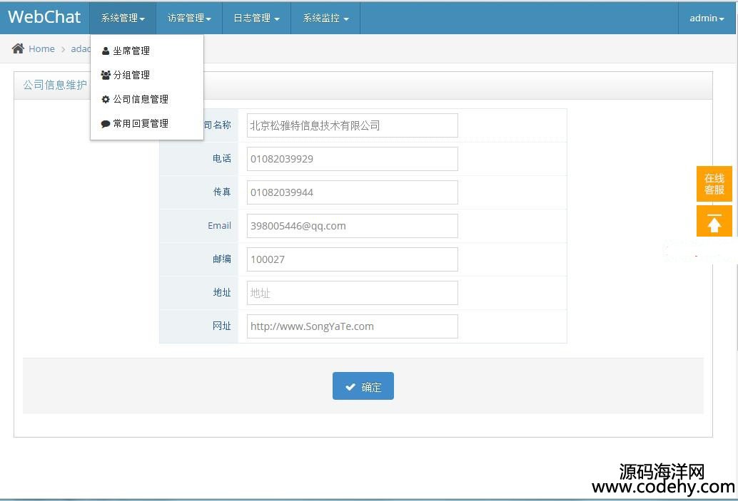Click the Home house icon in breadcrumb
This screenshot has height=501, width=738.
tap(18, 48)
